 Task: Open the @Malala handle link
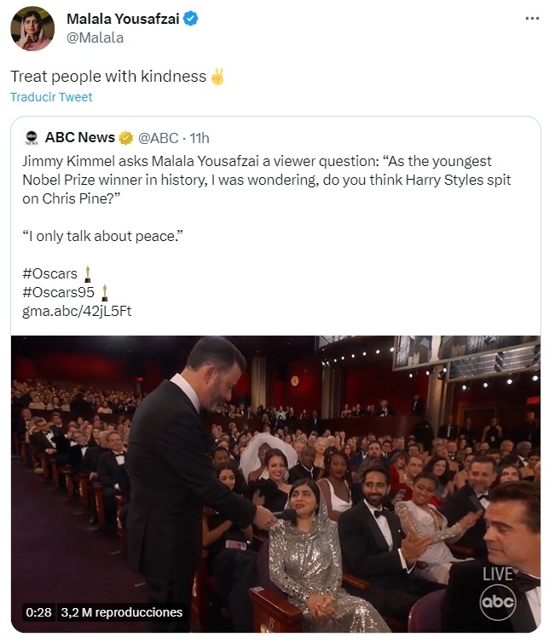[95, 37]
